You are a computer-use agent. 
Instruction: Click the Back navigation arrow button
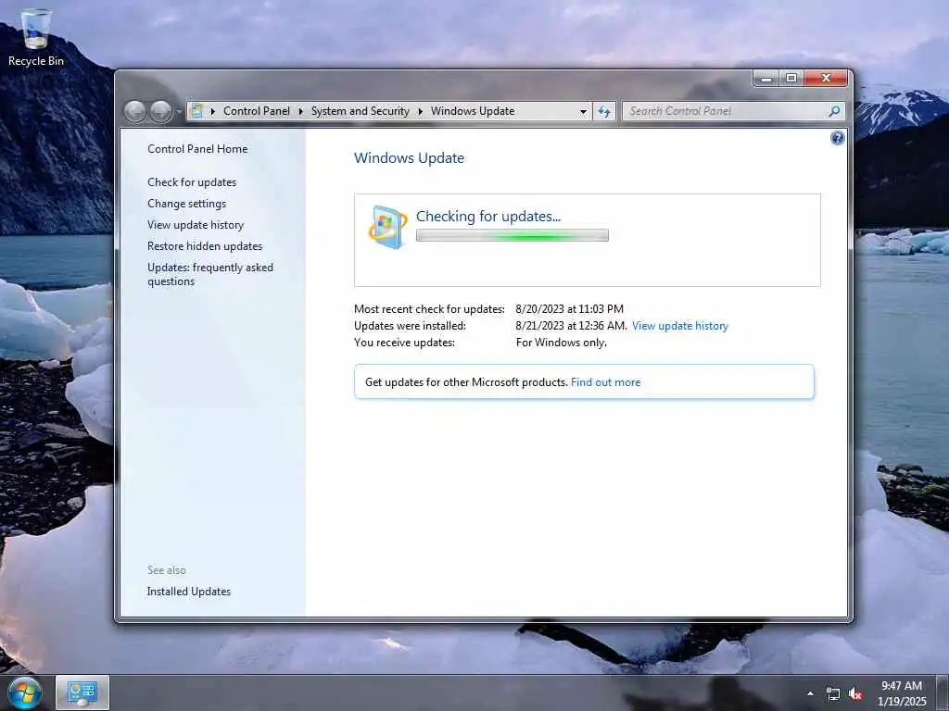tap(135, 111)
